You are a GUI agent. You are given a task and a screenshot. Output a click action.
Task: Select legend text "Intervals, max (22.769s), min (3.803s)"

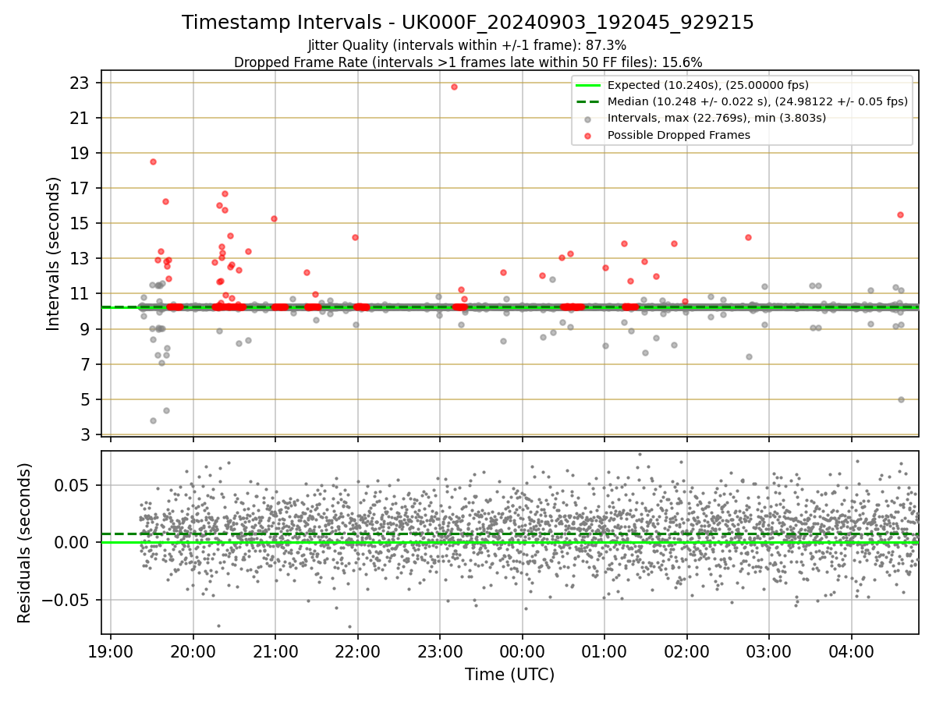(717, 119)
